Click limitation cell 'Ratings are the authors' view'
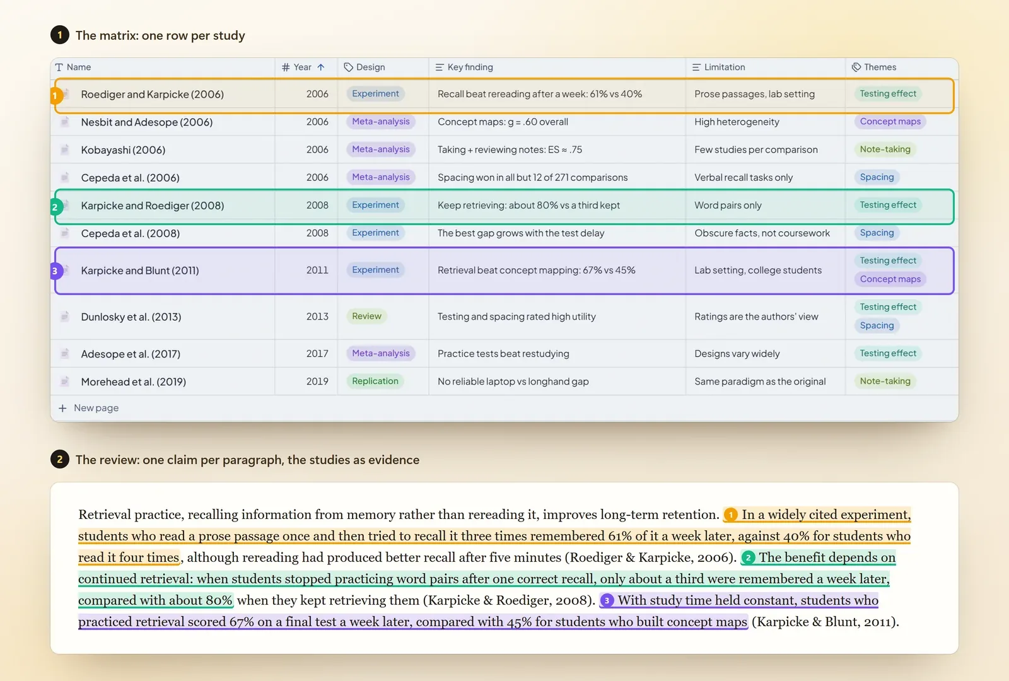This screenshot has height=681, width=1009. click(756, 317)
